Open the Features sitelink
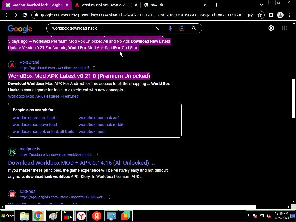 [71, 96]
